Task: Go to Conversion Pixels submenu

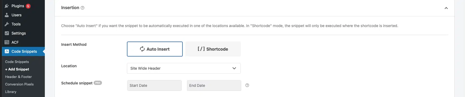Action: pos(19,84)
